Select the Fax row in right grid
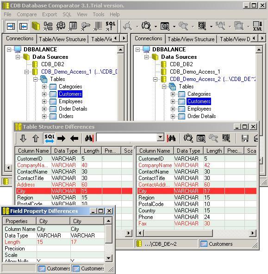268x274 pixels. pos(197,224)
